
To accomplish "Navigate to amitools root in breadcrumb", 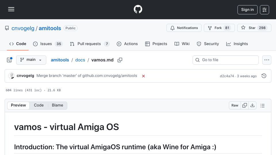I will coord(60,60).
